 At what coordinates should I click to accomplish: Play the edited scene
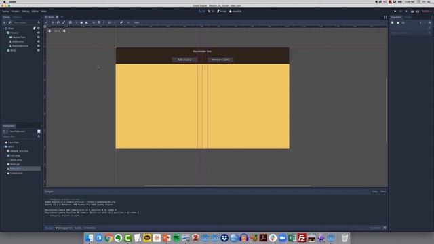(x=412, y=12)
